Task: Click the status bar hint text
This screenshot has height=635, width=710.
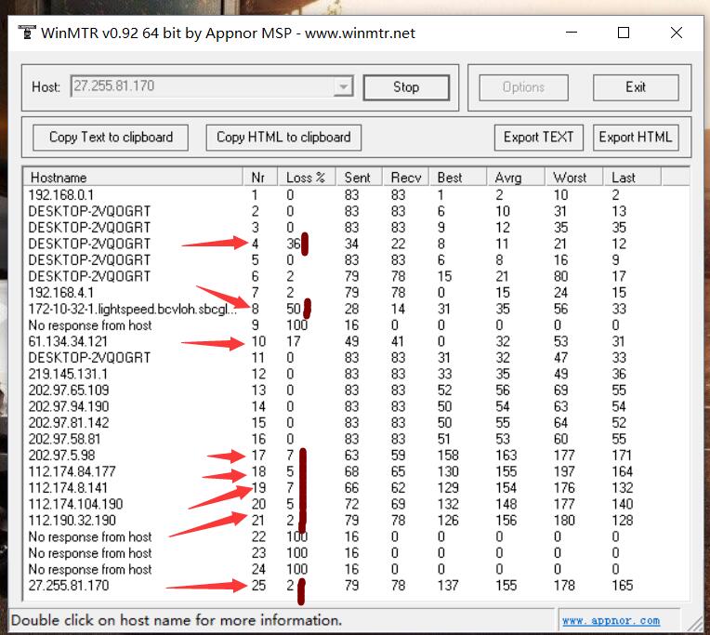Action: pyautogui.click(x=177, y=620)
